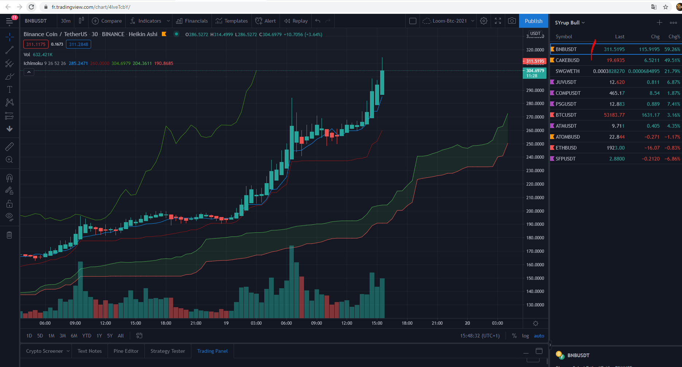Click the blue buy price 311.2848 button
682x367 pixels.
coord(78,44)
